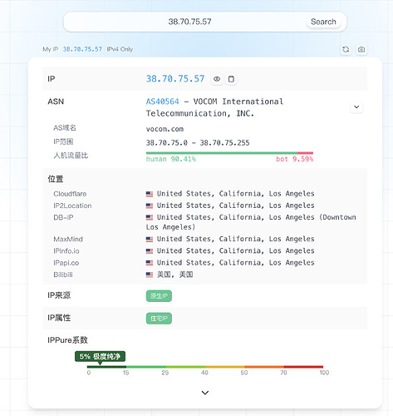Click the 人机流量比 label
This screenshot has height=416, width=393.
[71, 156]
